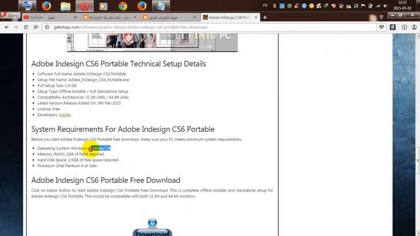This screenshot has height=236, width=420.
Task: Go forward to next page
Action: click(16, 28)
